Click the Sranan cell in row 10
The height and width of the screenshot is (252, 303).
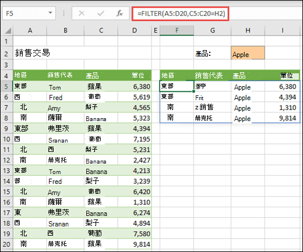click(x=65, y=139)
